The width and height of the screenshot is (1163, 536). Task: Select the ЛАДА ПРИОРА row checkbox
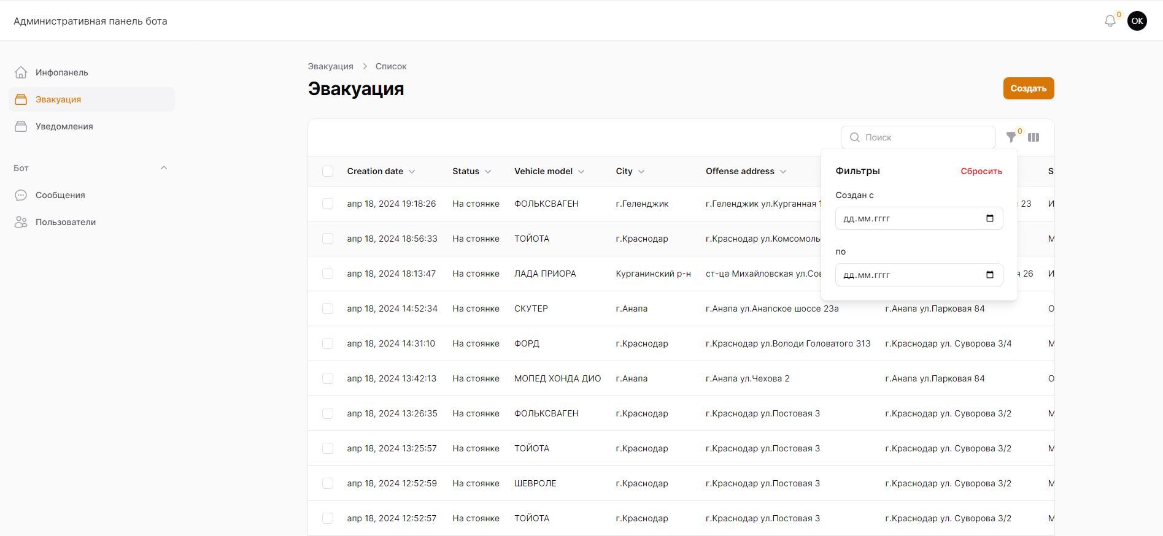point(328,274)
